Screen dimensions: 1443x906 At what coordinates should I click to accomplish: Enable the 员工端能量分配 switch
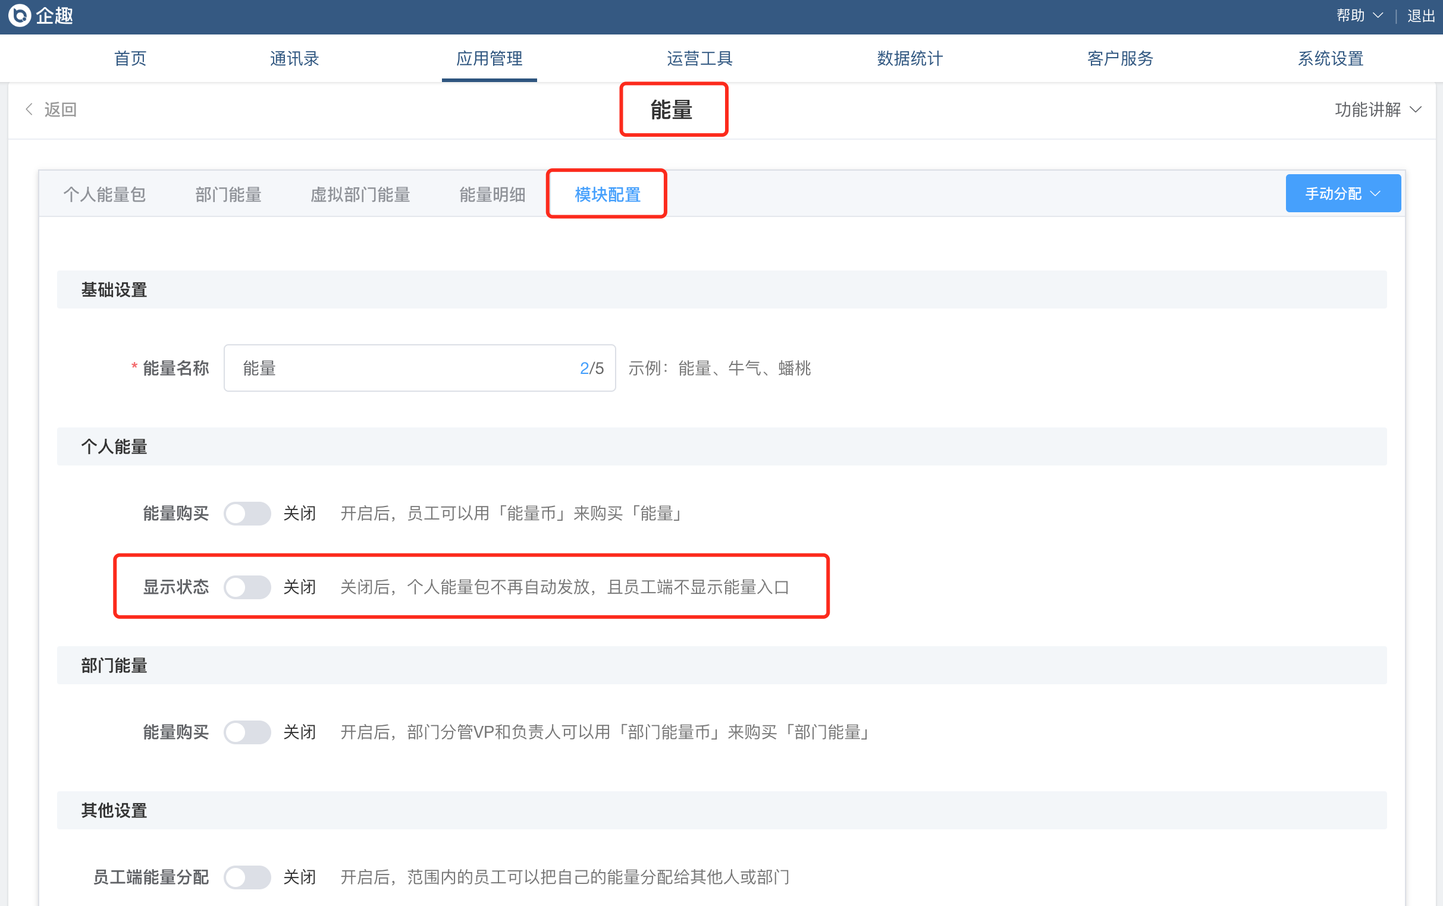pyautogui.click(x=247, y=877)
